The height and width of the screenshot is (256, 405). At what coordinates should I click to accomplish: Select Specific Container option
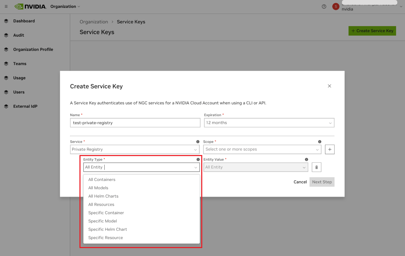click(141, 213)
